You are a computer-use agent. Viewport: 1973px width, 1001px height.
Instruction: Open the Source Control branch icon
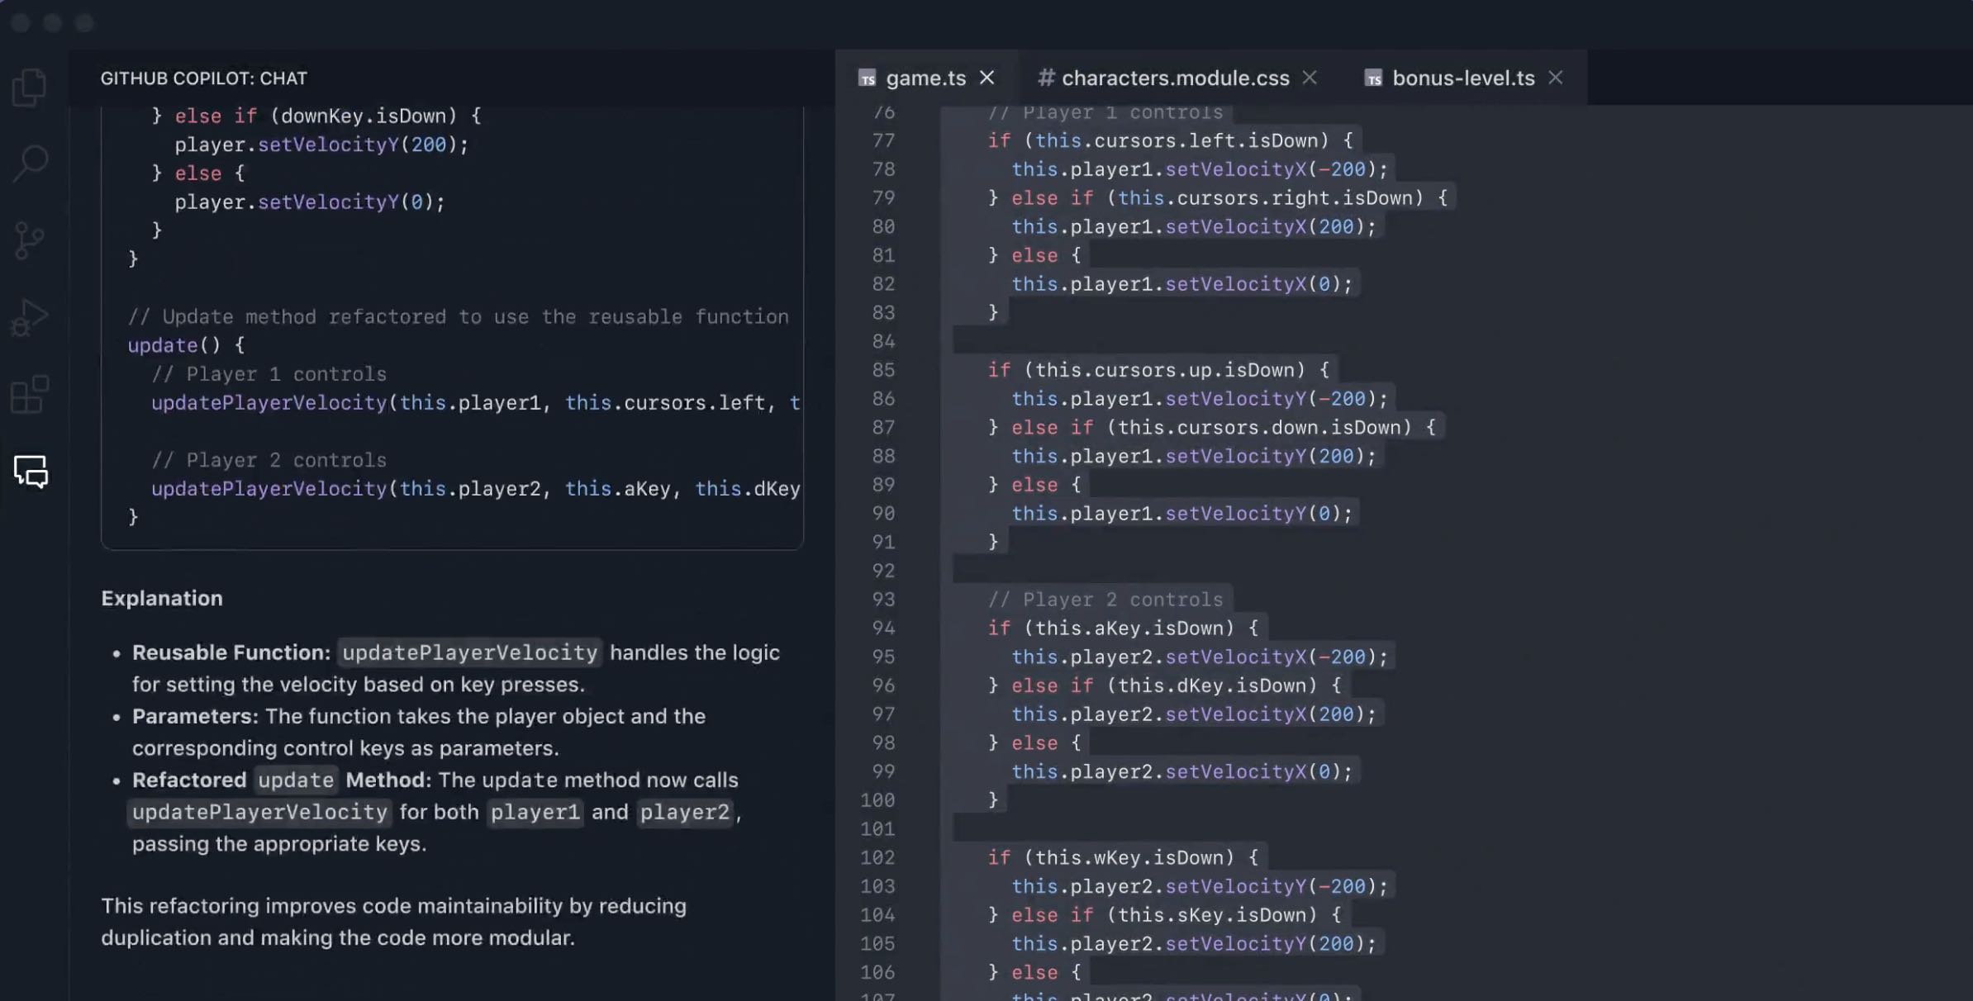click(30, 241)
